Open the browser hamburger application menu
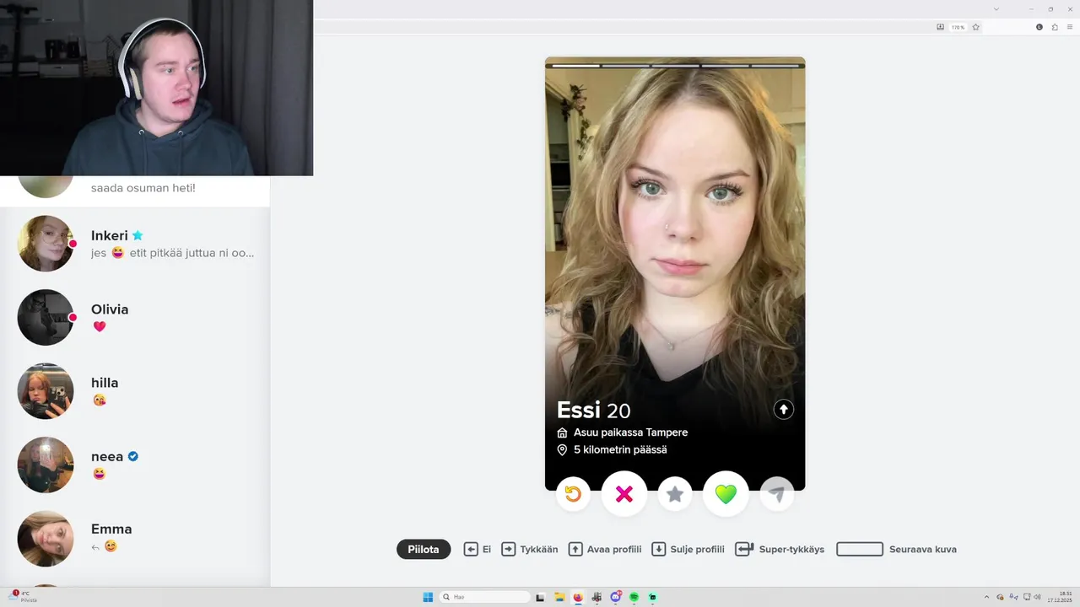Screen dimensions: 1080x607 pyautogui.click(x=1070, y=27)
